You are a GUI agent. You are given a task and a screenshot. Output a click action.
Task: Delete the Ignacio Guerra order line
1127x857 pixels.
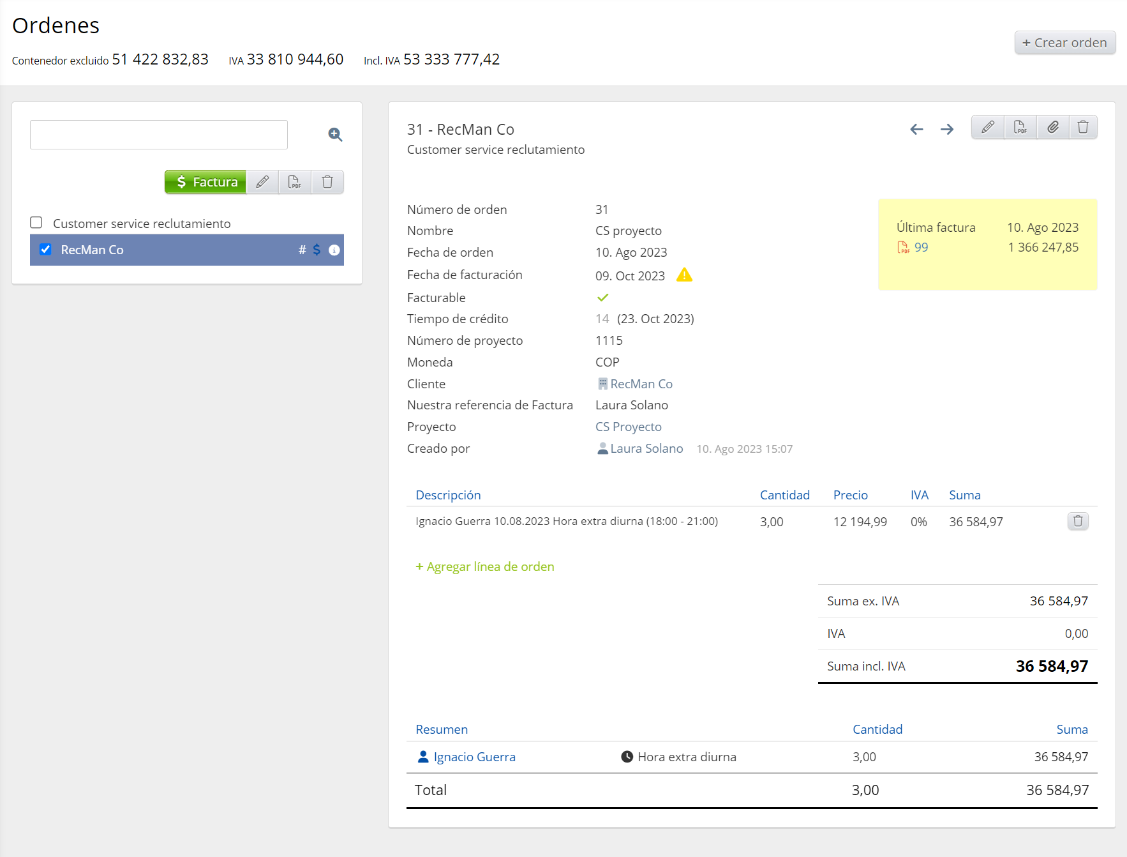coord(1078,521)
